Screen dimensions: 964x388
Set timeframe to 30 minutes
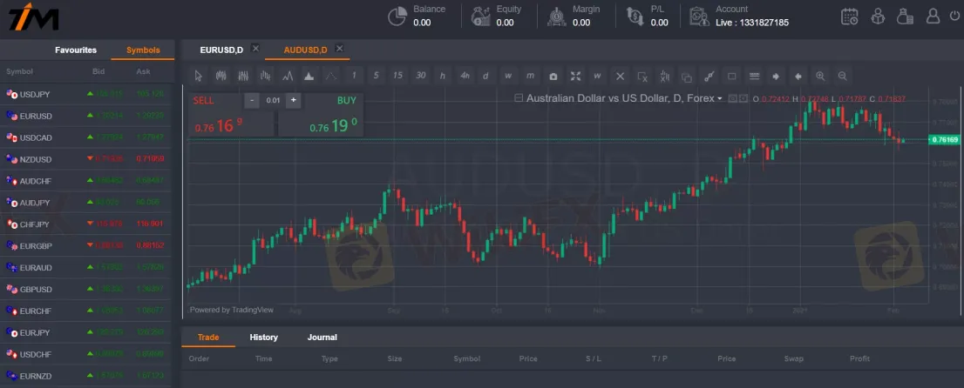click(420, 77)
